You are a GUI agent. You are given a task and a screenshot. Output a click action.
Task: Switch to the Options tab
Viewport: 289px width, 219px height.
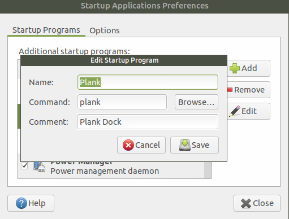105,30
